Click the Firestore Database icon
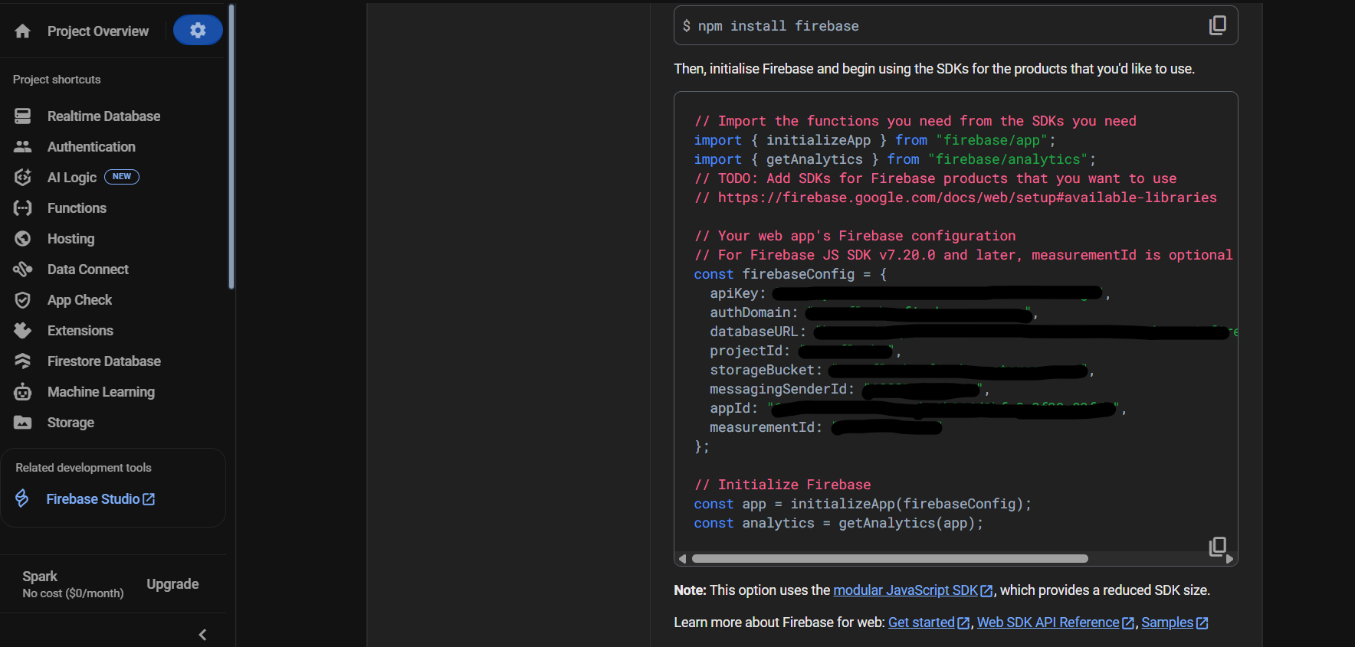The image size is (1355, 647). point(23,361)
